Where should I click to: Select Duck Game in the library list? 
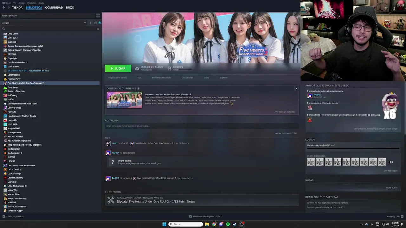point(13,66)
